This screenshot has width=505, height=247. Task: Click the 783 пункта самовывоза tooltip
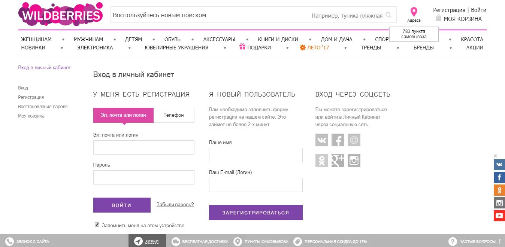[x=414, y=34]
